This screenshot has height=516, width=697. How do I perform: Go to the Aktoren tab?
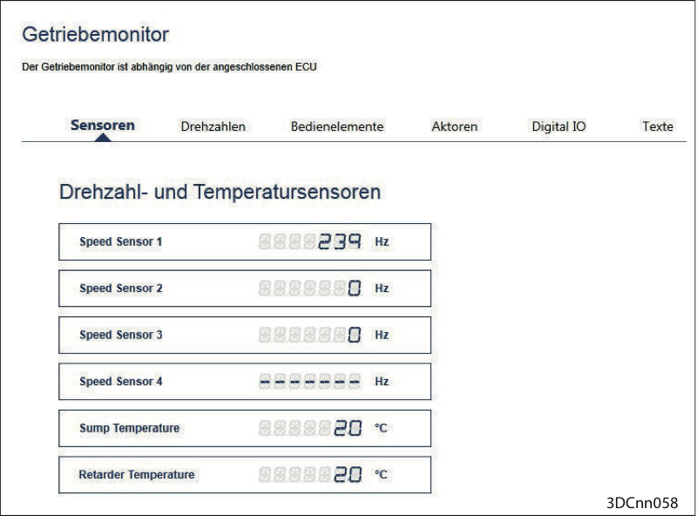tap(454, 126)
